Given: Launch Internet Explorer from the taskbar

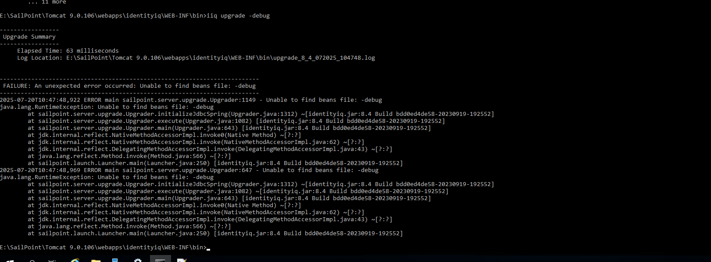Looking at the screenshot, I should pos(75,260).
